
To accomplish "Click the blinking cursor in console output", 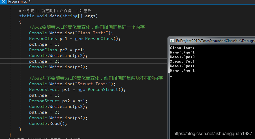I will pos(171,76).
